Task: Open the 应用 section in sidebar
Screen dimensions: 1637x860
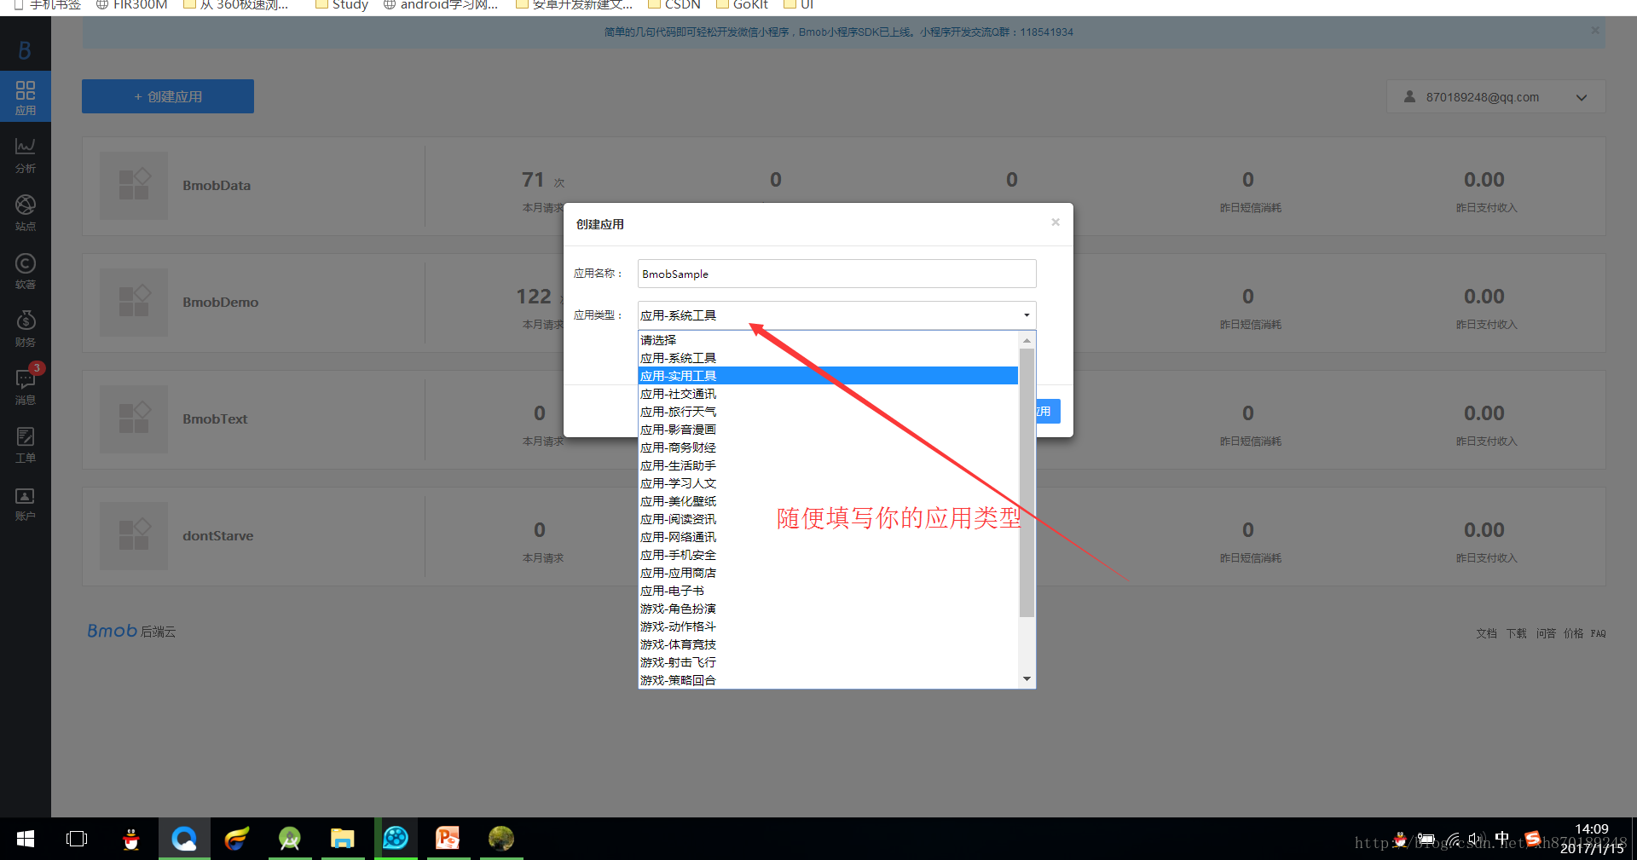Action: [x=26, y=97]
